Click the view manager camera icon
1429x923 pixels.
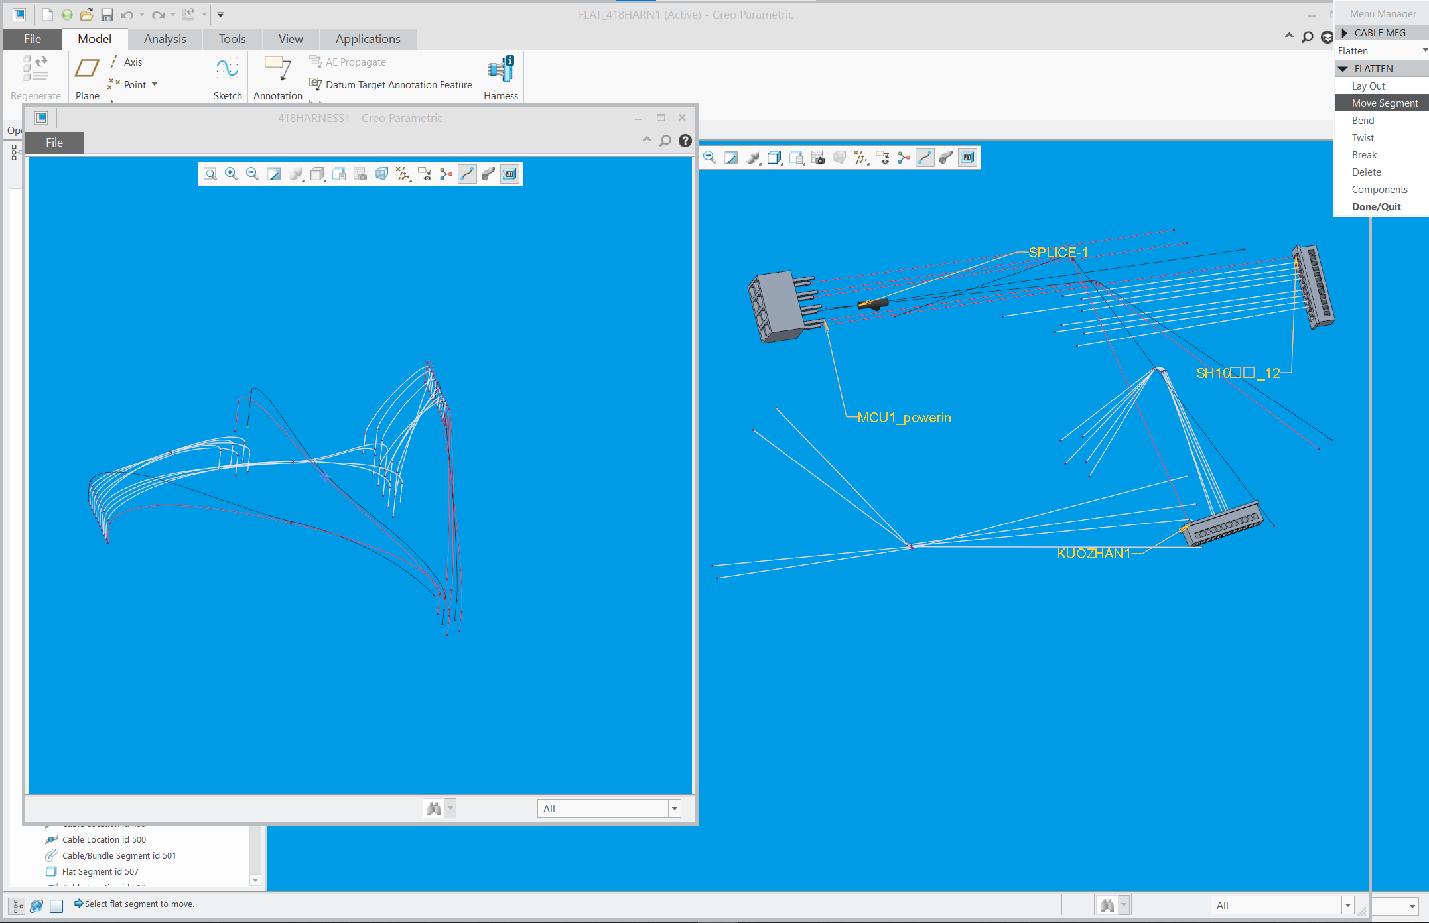click(360, 174)
